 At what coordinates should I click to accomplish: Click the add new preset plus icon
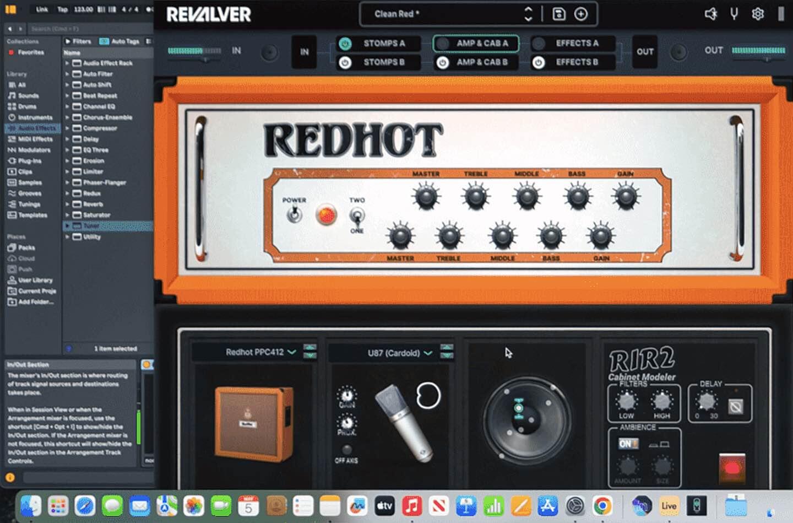581,14
